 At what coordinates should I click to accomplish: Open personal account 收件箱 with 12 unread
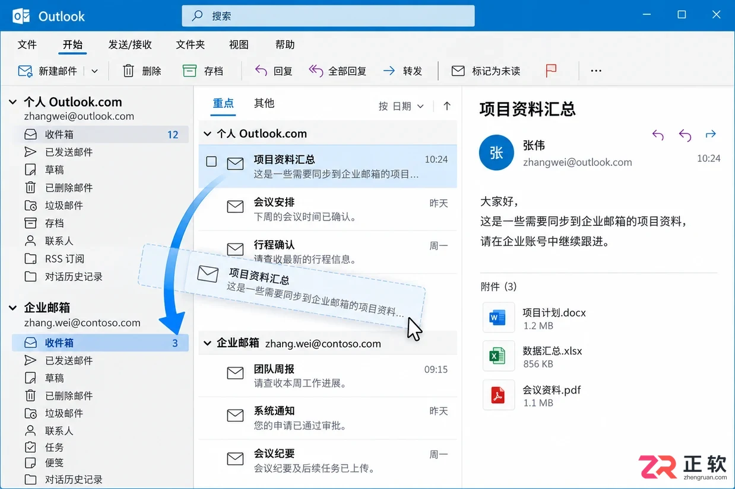(100, 135)
